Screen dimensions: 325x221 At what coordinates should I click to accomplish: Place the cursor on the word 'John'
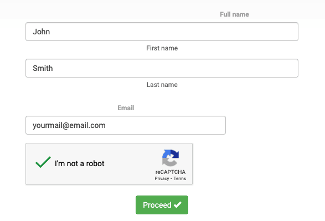point(41,32)
